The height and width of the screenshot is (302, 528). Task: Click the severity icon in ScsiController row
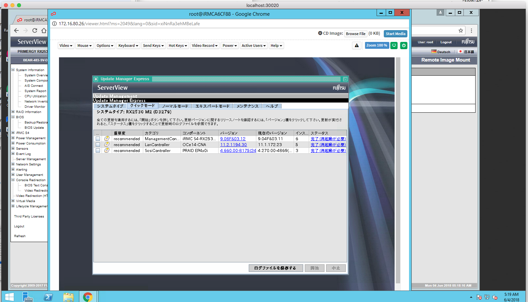pos(107,150)
